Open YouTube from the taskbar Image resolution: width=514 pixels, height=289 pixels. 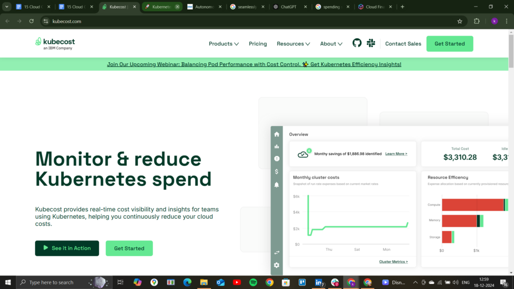click(x=237, y=282)
